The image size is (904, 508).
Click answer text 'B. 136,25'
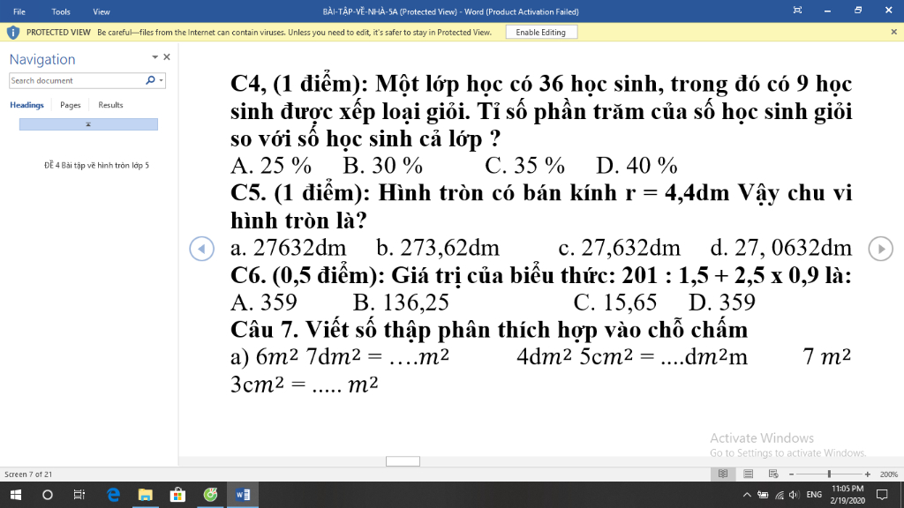pyautogui.click(x=401, y=303)
